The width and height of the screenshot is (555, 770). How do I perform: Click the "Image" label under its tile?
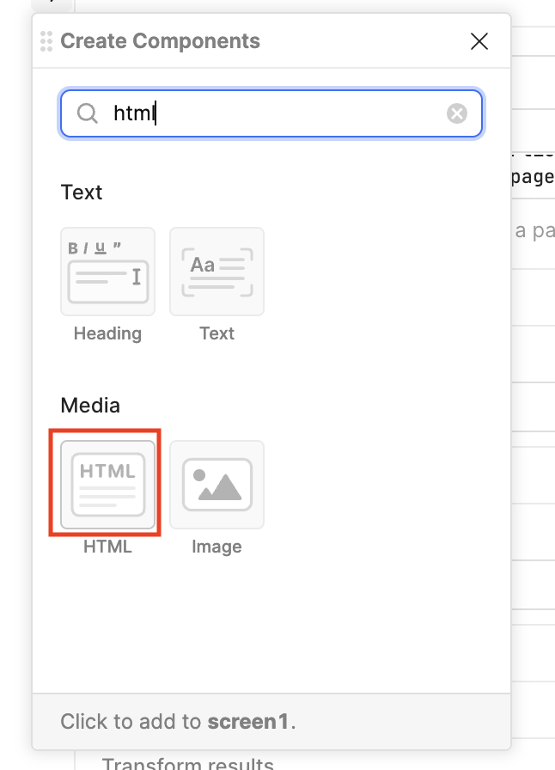click(x=217, y=547)
